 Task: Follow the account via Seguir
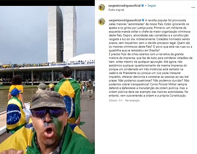click(152, 6)
